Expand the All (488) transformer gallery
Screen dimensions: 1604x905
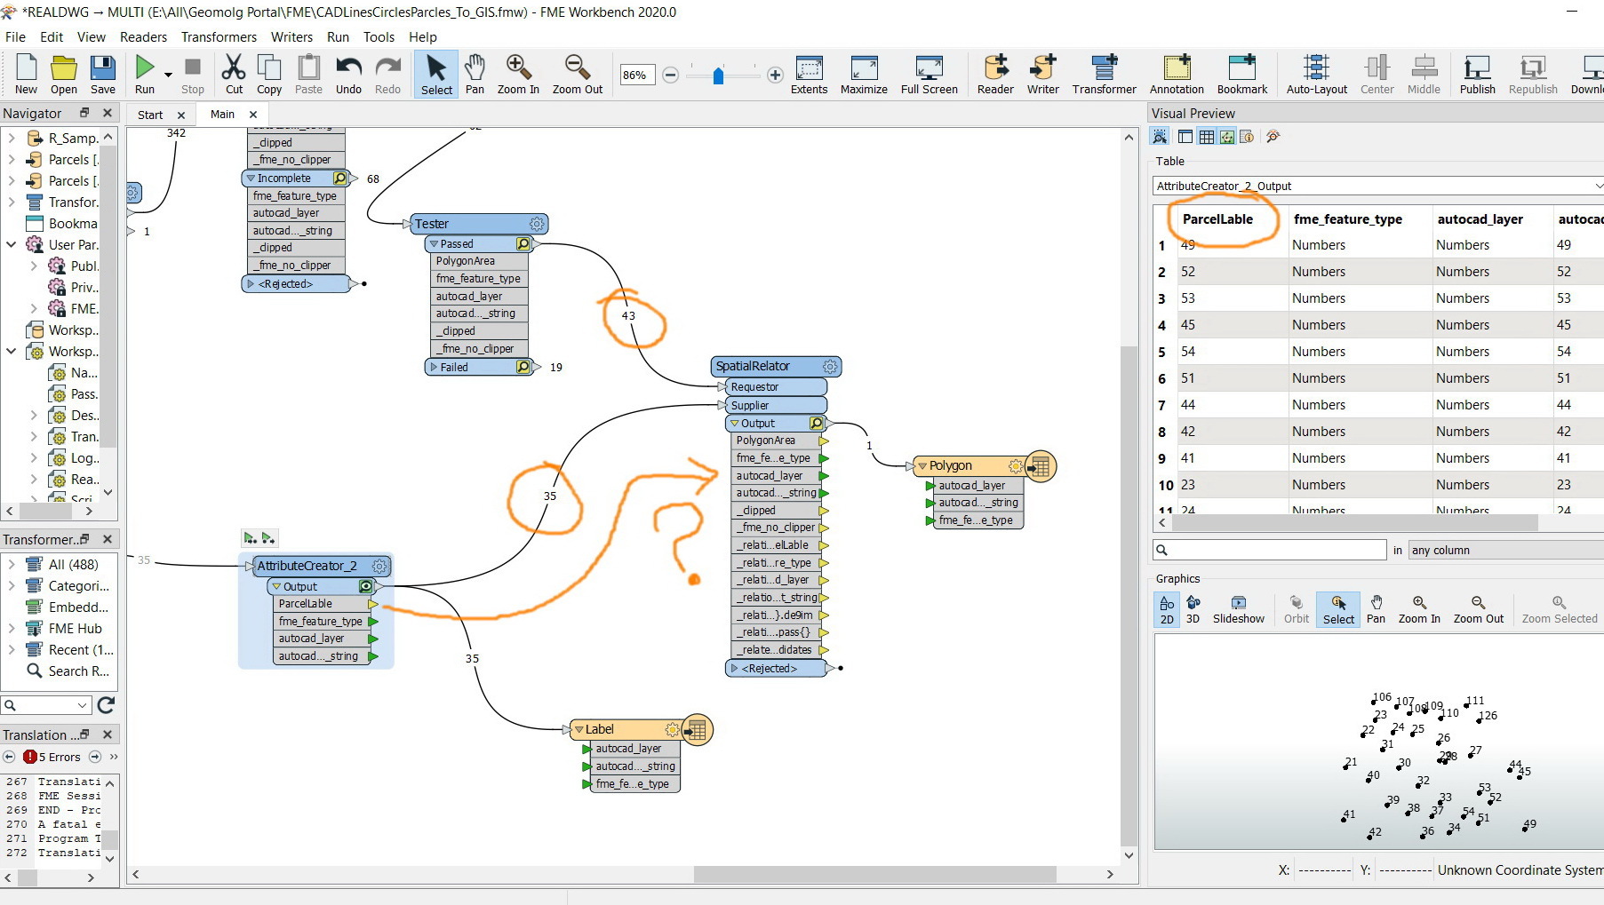[11, 564]
